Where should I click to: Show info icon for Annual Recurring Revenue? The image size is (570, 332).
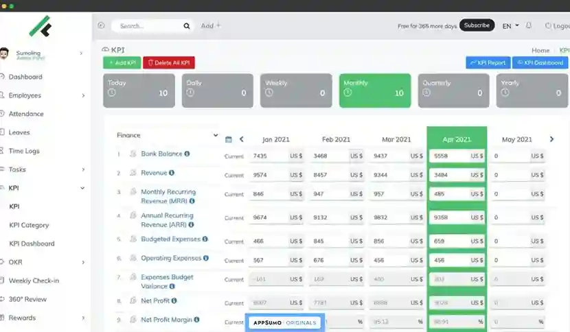[191, 224]
